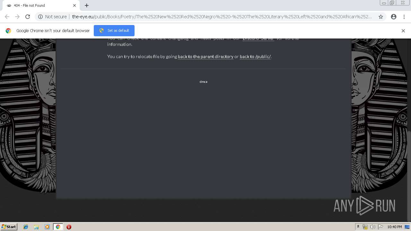Select the 404 - File not Found tab

(x=40, y=5)
